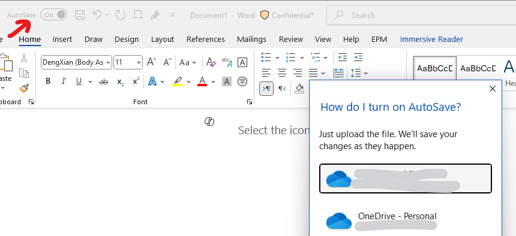Click the screen clipping icon in title bar
This screenshot has height=236, width=516.
[x=137, y=15]
